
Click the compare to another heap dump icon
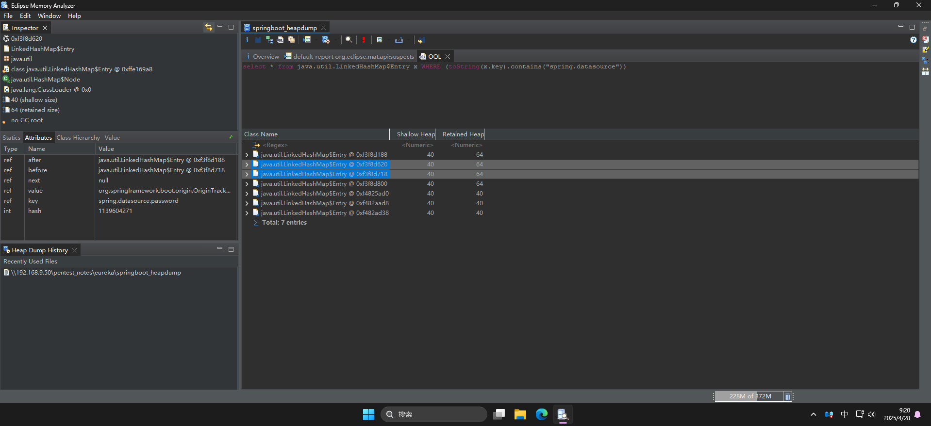(421, 40)
